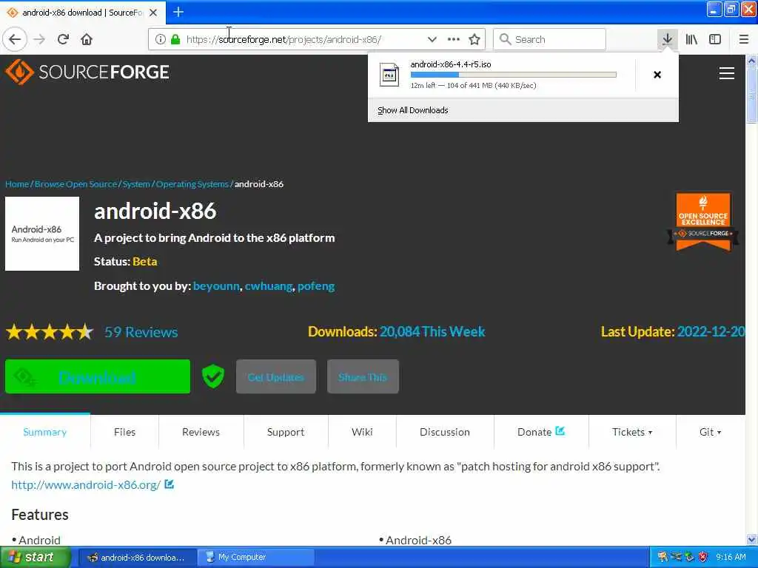Open the Library toolbar icon
Viewport: 758px width, 568px height.
coord(691,39)
